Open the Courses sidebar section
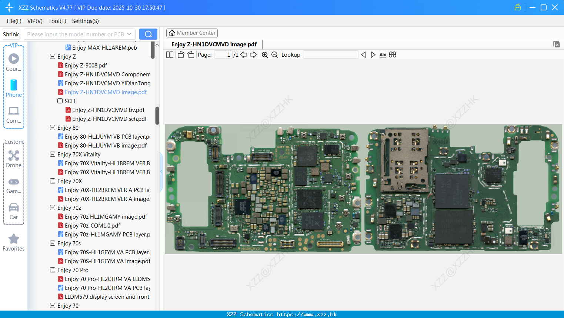564x318 pixels. tap(14, 62)
